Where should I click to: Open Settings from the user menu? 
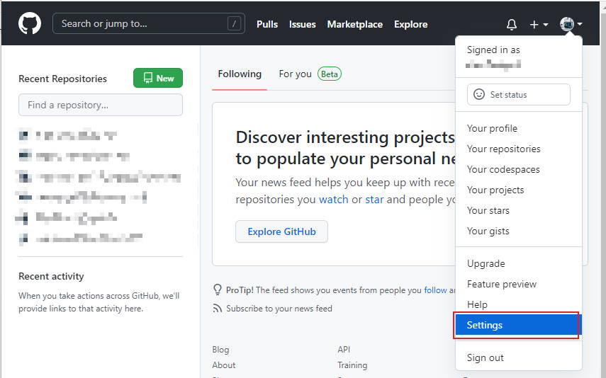(x=519, y=325)
